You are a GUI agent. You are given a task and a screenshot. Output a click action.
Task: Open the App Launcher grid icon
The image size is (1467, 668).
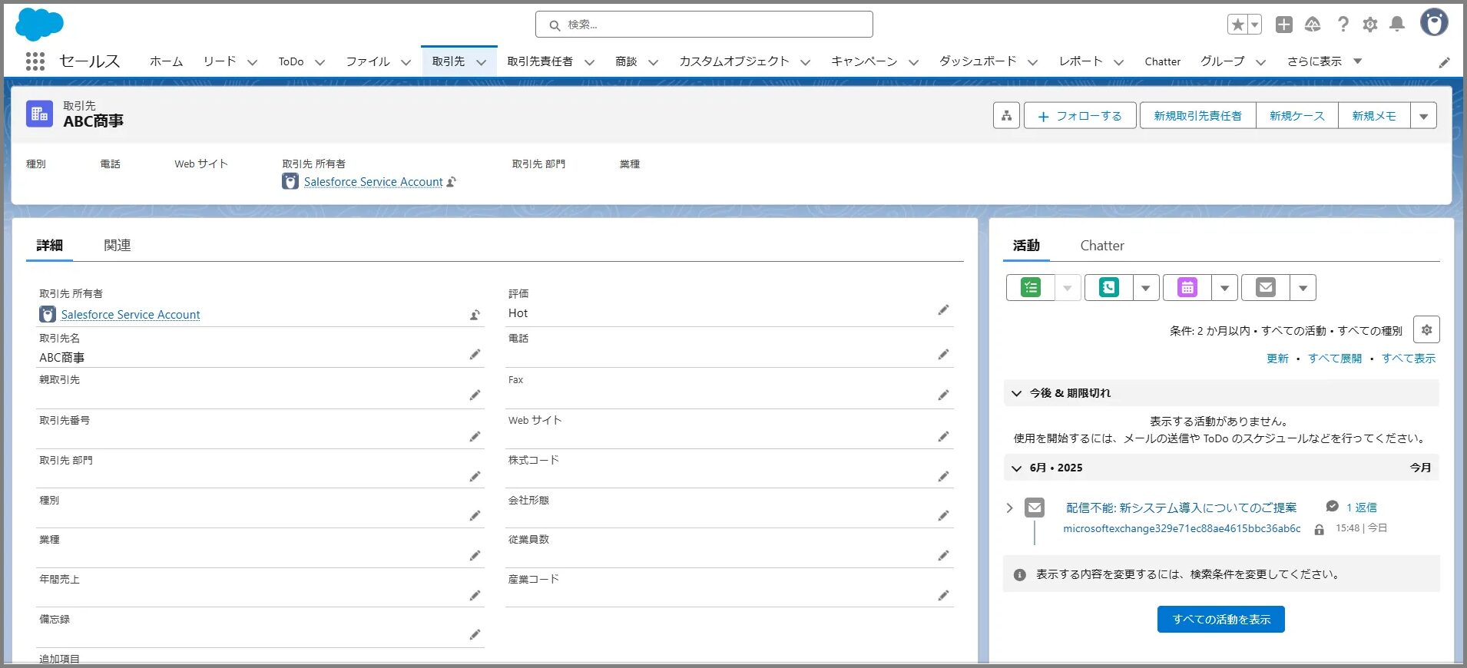(x=35, y=61)
